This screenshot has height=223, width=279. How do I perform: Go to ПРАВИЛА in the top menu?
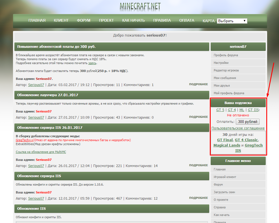coord(162,20)
